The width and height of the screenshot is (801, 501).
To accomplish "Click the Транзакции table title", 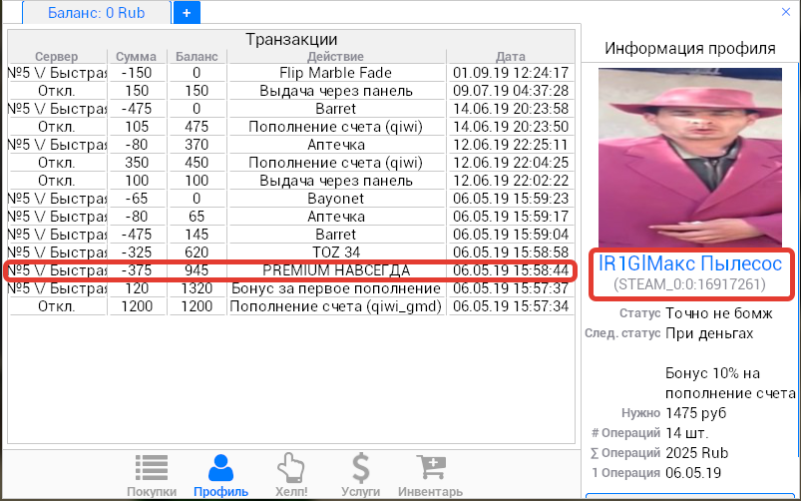I will 291,39.
